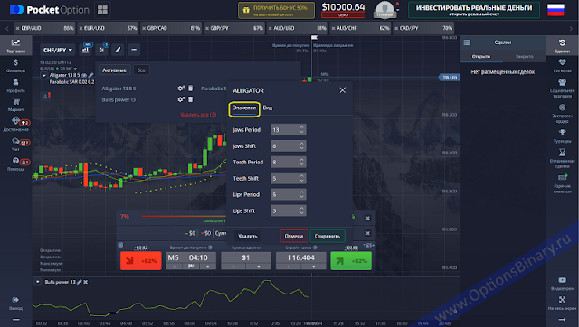
Task: Select the All indicators tab
Action: (x=141, y=70)
